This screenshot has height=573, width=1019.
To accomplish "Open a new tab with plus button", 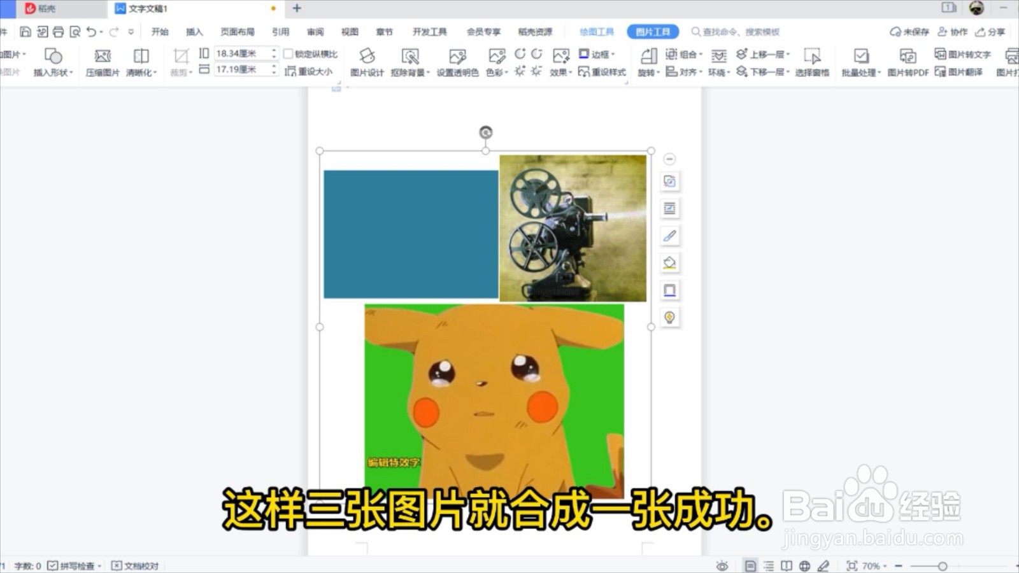I will [297, 8].
